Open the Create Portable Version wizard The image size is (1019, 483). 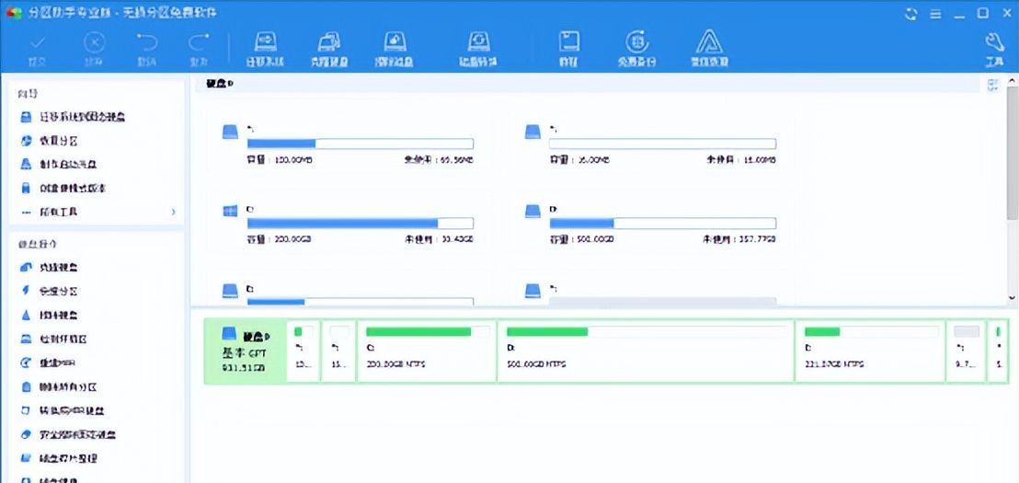click(63, 188)
